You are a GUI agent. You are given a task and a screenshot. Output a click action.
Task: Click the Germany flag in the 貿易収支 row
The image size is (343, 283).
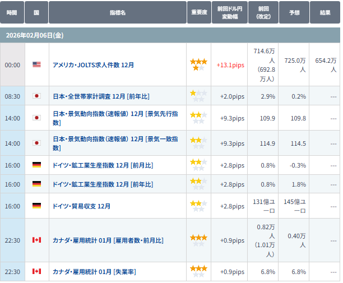(36, 206)
